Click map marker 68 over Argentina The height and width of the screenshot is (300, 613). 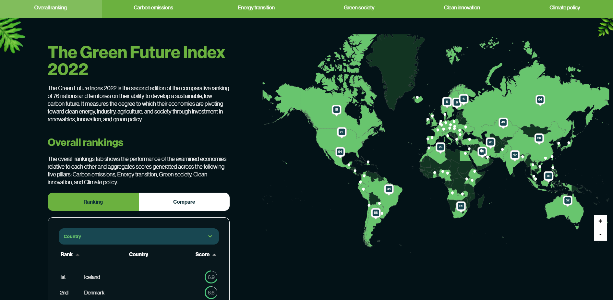pyautogui.click(x=376, y=213)
